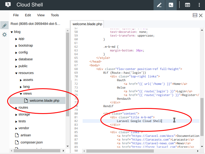The width and height of the screenshot is (205, 154).
Task: Expand the lang folder arrow
Action: coord(21,87)
